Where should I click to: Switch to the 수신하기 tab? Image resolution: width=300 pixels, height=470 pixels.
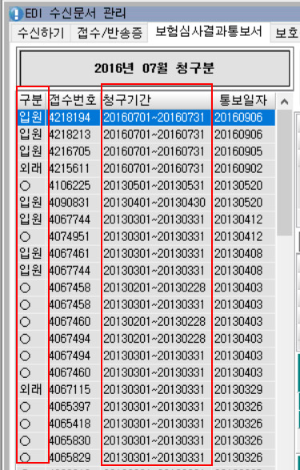click(41, 33)
